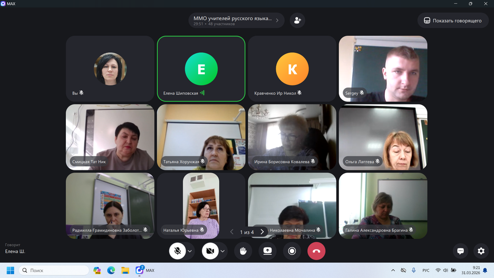494x278 pixels.
Task: Unmute your microphone
Action: (x=178, y=251)
